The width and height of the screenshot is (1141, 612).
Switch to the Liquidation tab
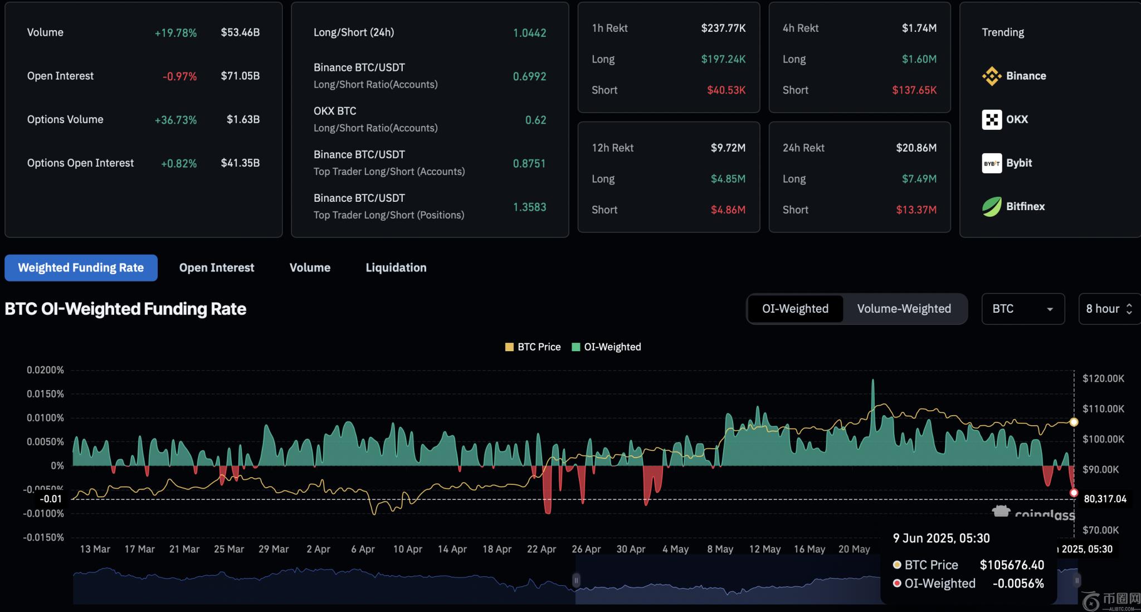pyautogui.click(x=396, y=268)
